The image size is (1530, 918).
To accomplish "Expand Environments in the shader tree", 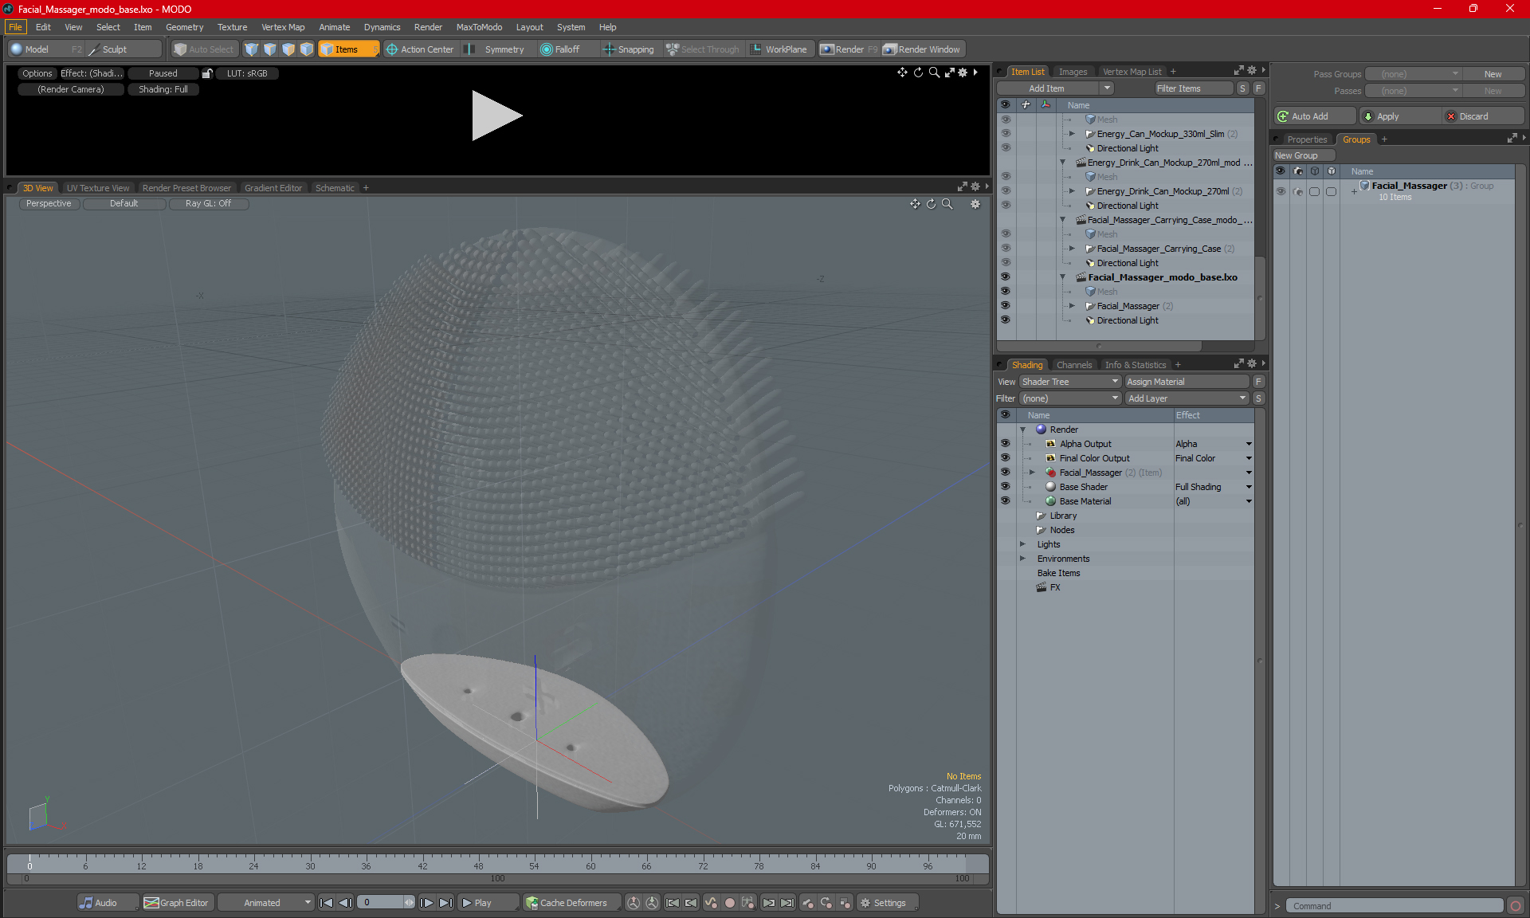I will (x=1022, y=559).
